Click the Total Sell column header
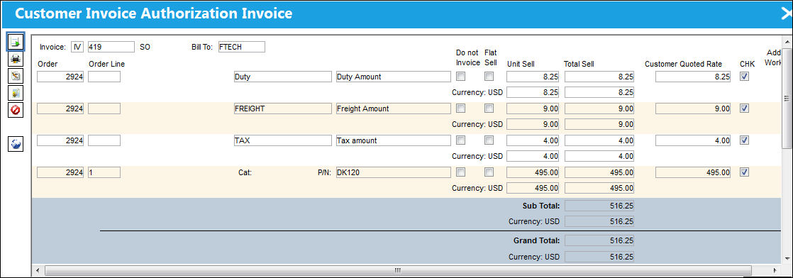This screenshot has width=793, height=278. [x=579, y=65]
